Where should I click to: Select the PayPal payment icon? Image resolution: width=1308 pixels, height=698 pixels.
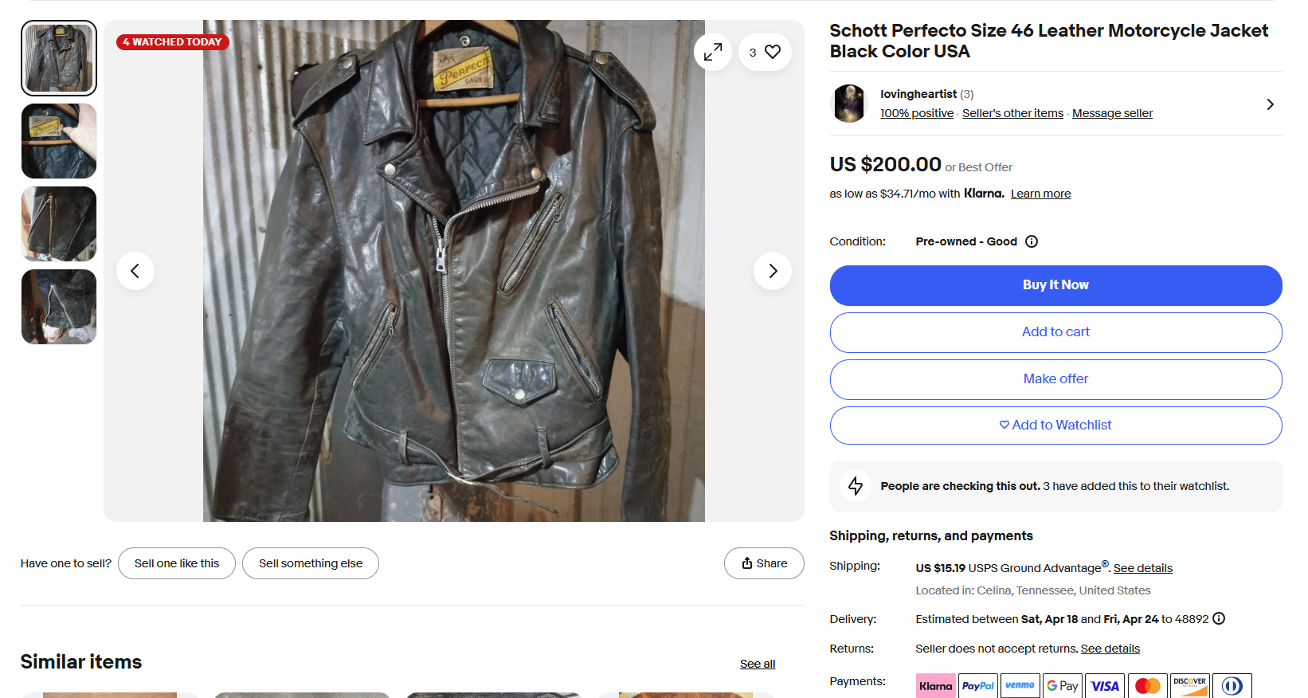tap(977, 686)
